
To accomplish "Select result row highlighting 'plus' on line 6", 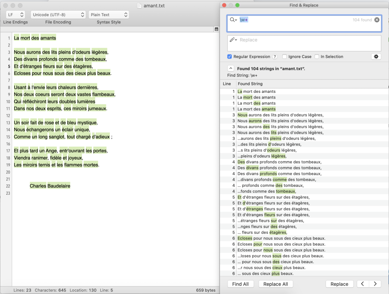I will [x=304, y=273].
